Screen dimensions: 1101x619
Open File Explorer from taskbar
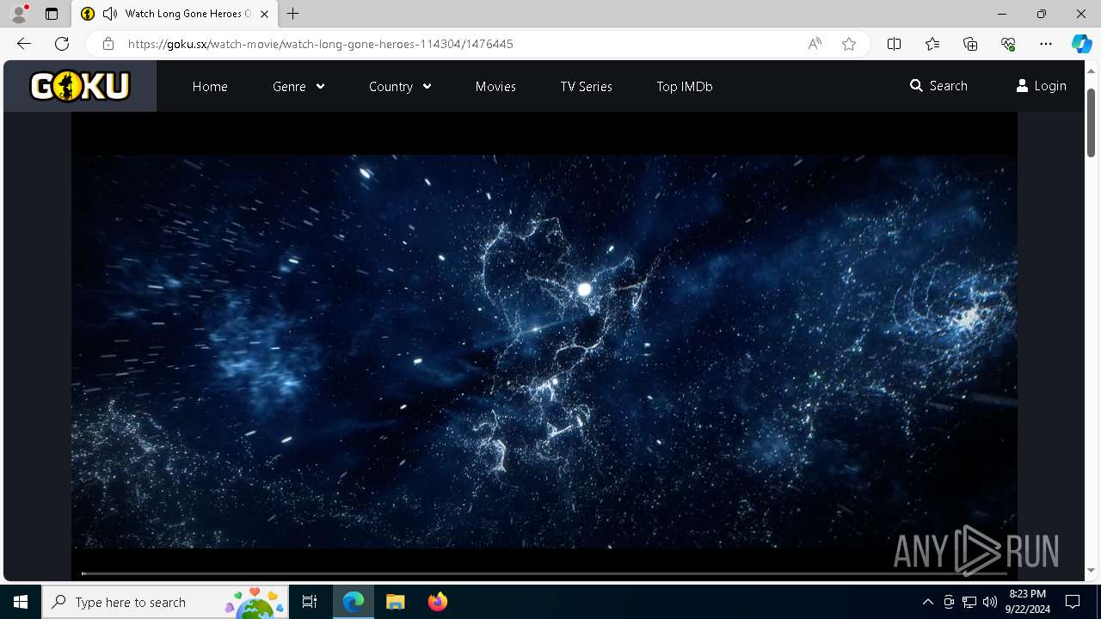(395, 602)
